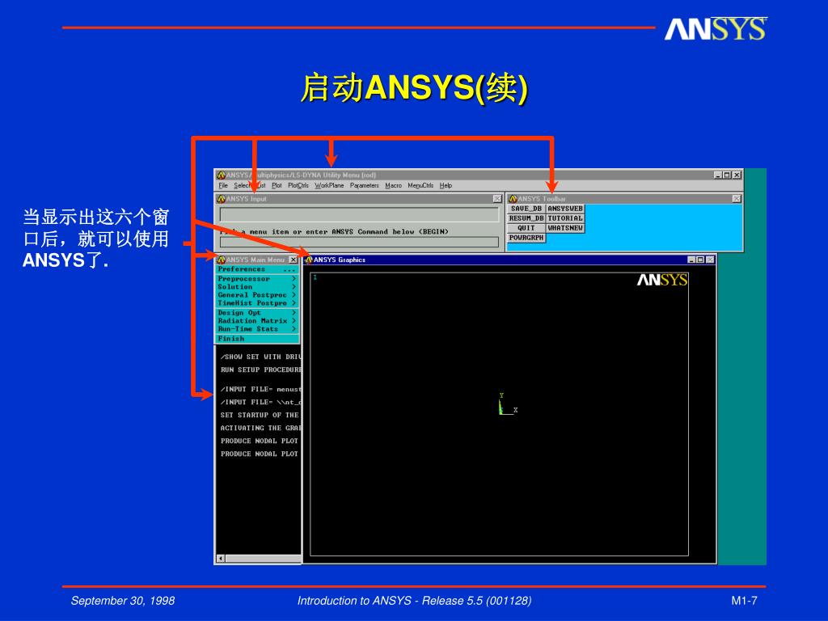Click POWRGRPH button in ANSYS Toolbar

point(526,238)
